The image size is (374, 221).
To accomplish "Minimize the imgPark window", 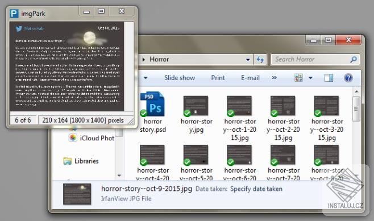I will tap(86, 11).
